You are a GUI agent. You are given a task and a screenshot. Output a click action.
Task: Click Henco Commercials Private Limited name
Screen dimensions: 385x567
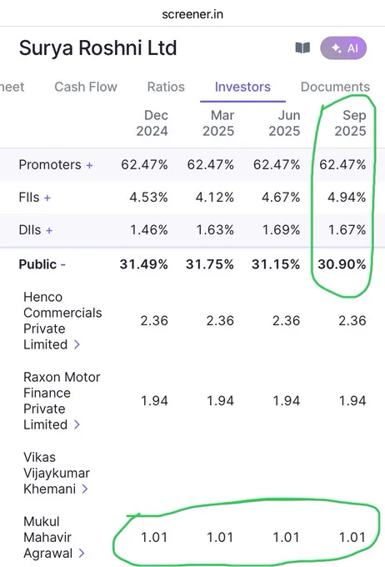(62, 321)
